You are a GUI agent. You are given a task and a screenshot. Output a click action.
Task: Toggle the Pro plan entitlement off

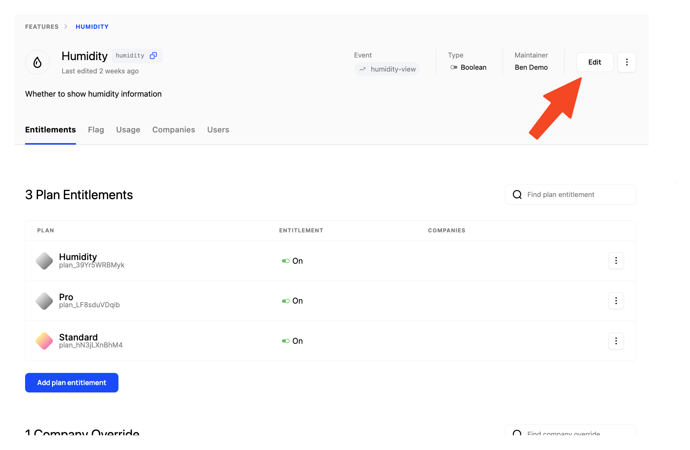(x=284, y=301)
